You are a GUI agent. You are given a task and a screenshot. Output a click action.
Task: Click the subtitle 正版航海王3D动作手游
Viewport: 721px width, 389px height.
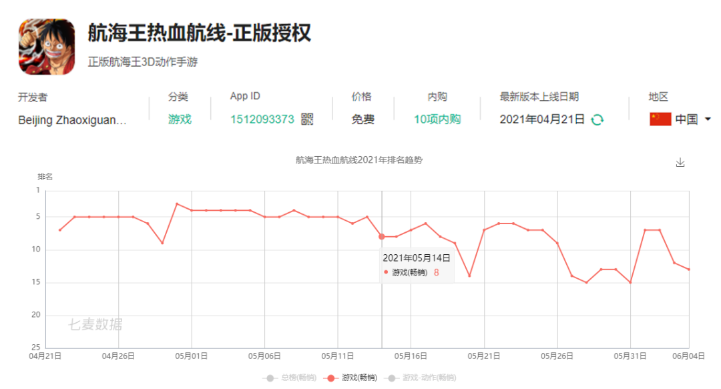[x=143, y=61]
